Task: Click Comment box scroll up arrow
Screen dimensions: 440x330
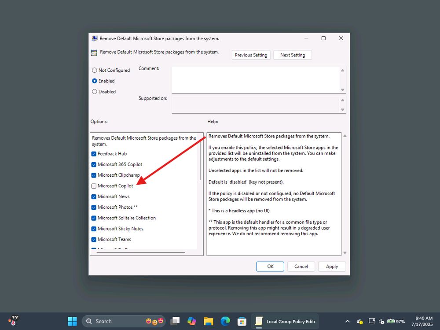Action: [x=343, y=70]
